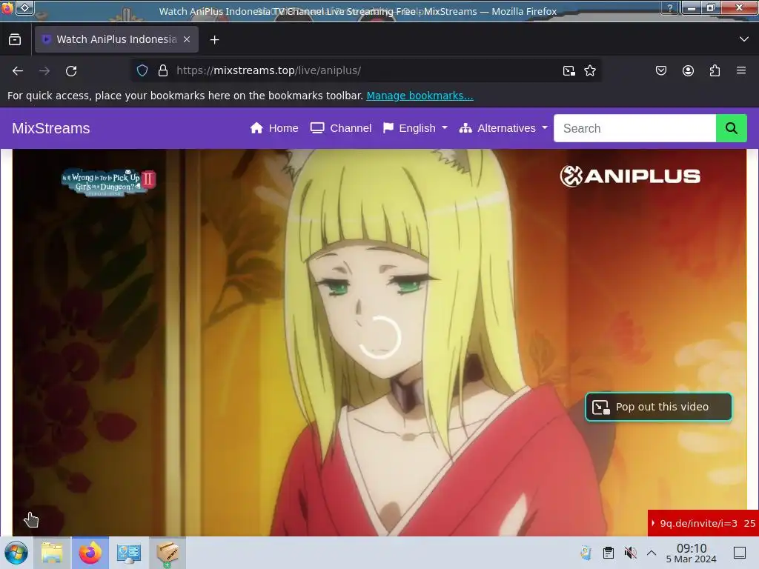Click the 09:10 clock in taskbar
This screenshot has height=569, width=759.
click(x=692, y=553)
